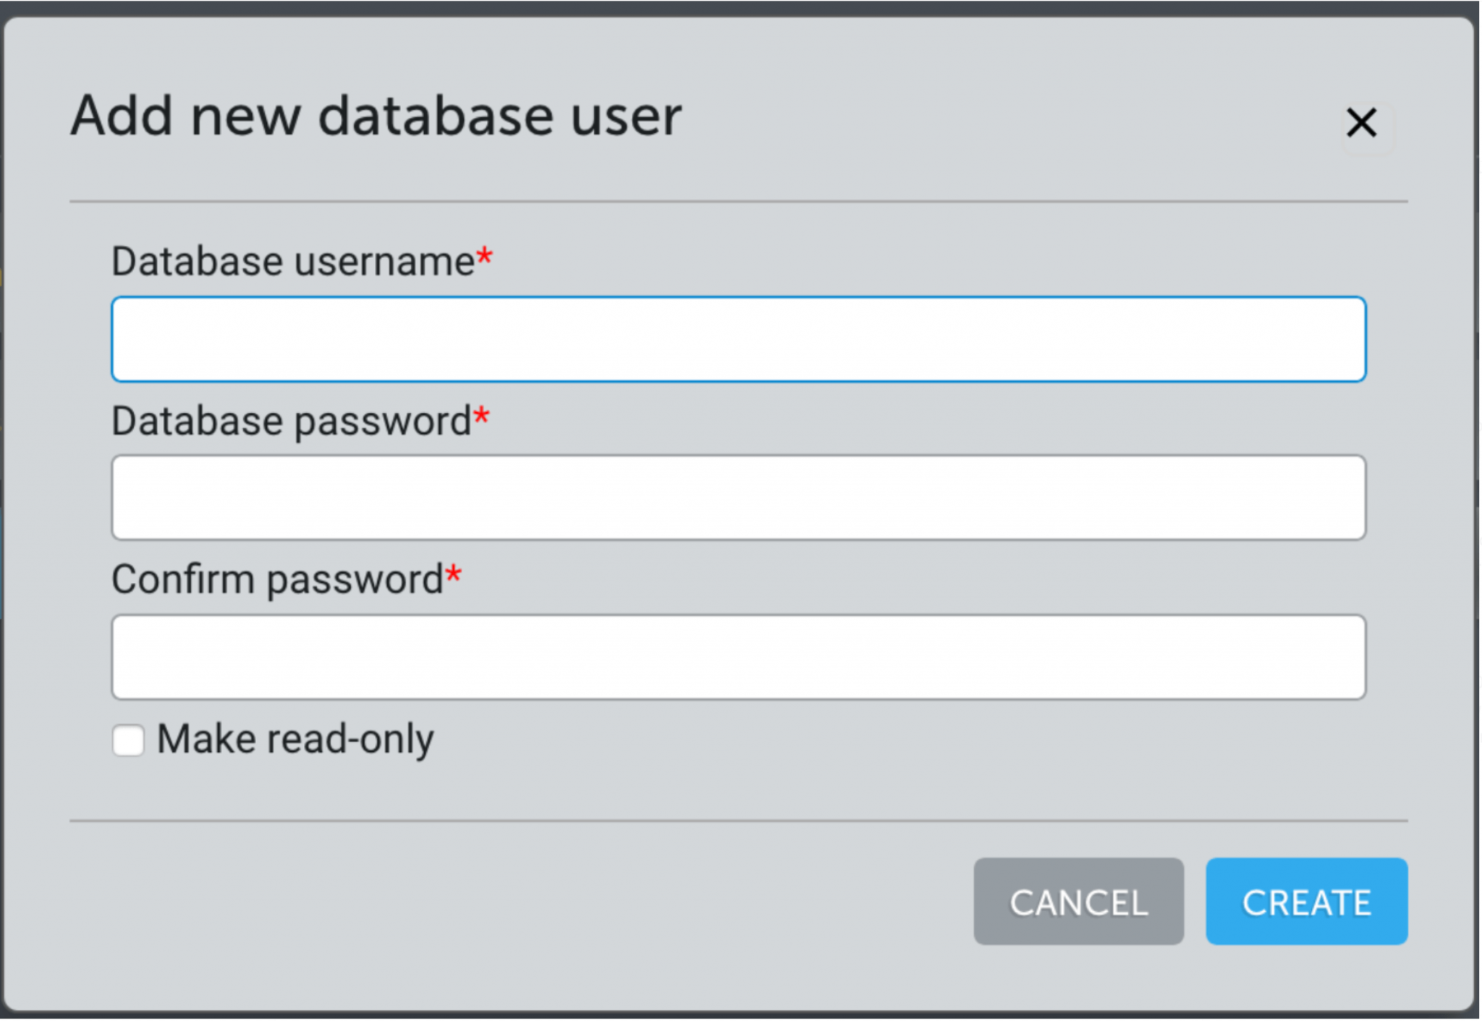This screenshot has width=1482, height=1021.
Task: Click the Database username label
Action: [292, 261]
